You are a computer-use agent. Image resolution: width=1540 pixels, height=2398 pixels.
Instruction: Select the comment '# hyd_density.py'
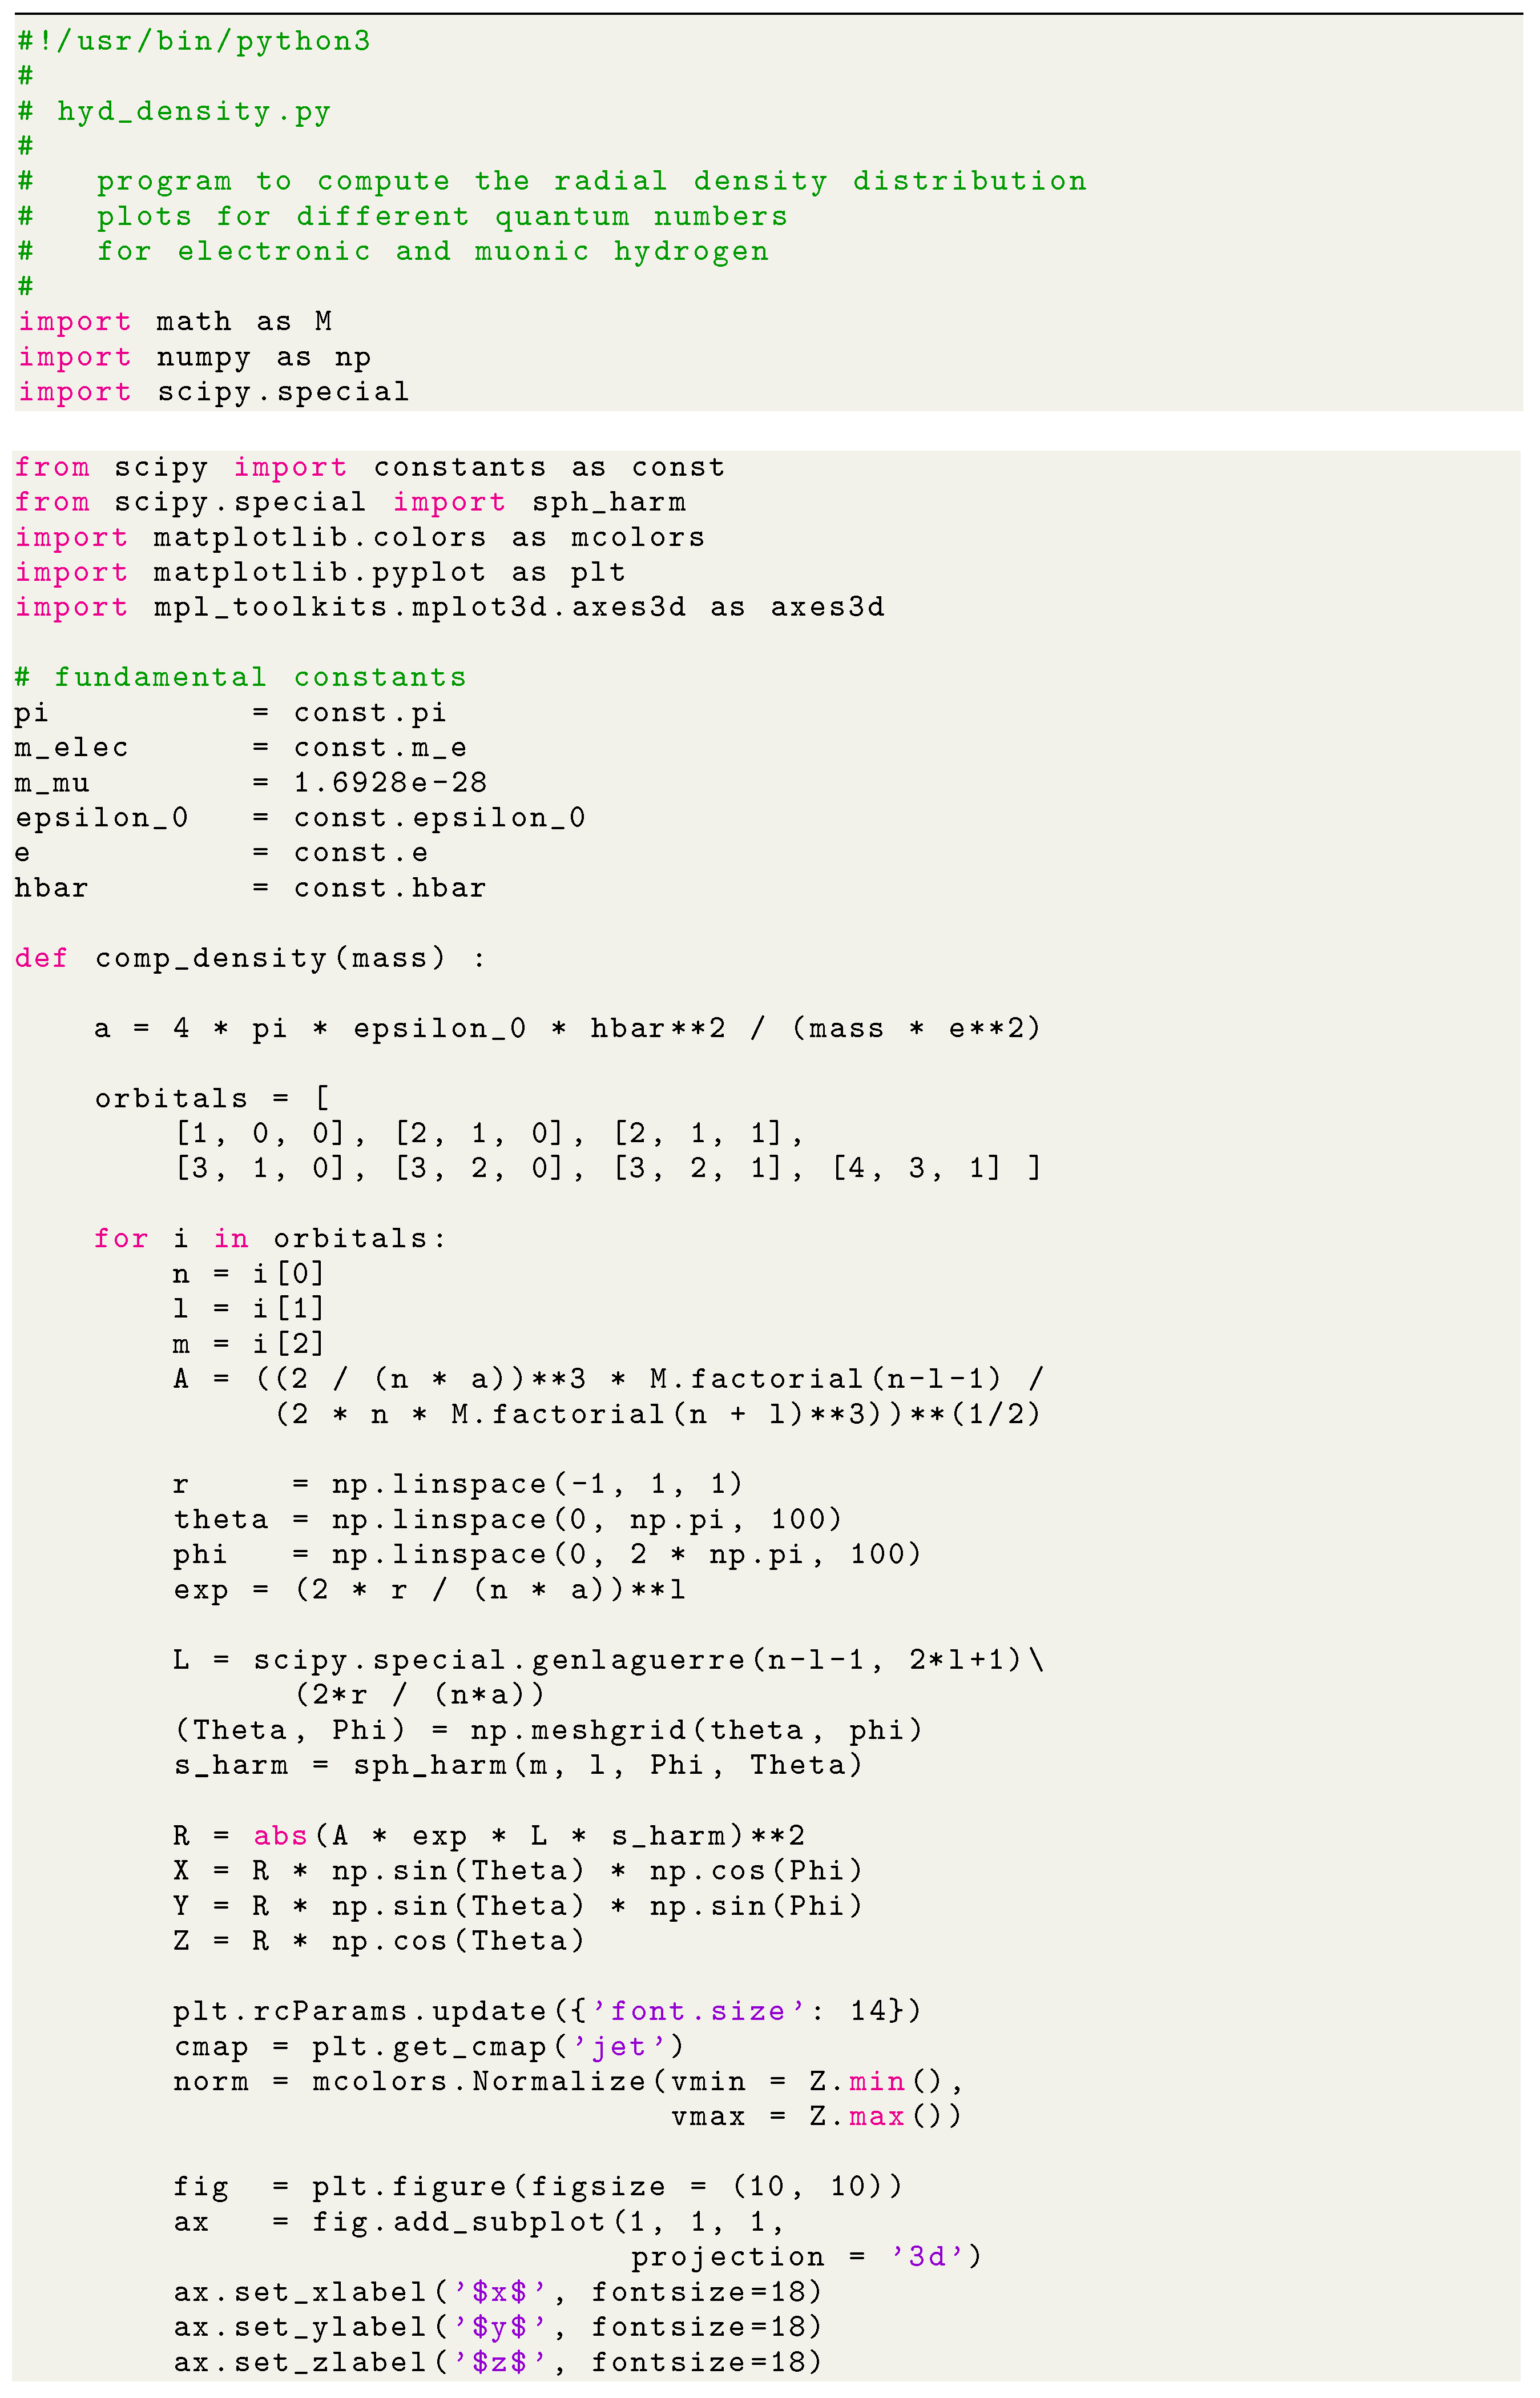coord(174,112)
